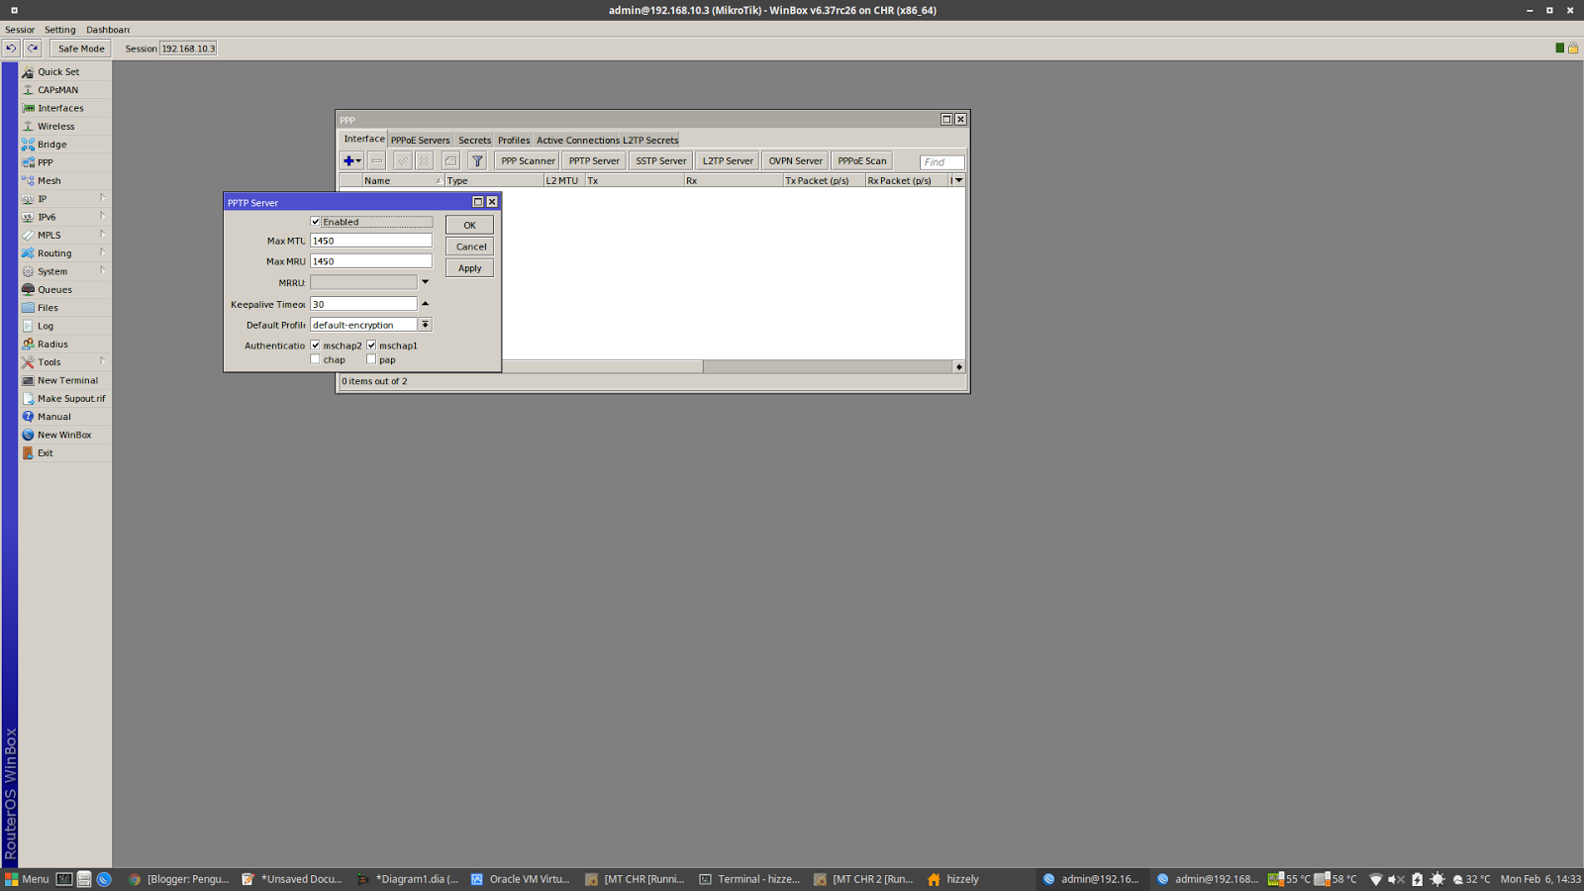This screenshot has height=891, width=1584.
Task: Open Radius in sidebar
Action: pyautogui.click(x=65, y=345)
